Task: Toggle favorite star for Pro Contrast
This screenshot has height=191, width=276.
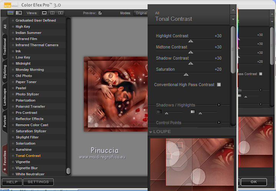Action: coord(13,113)
